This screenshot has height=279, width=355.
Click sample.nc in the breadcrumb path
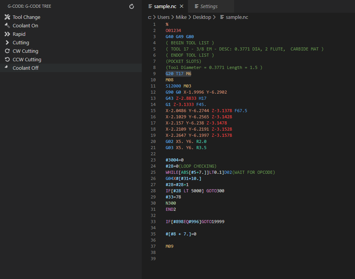[x=236, y=17]
